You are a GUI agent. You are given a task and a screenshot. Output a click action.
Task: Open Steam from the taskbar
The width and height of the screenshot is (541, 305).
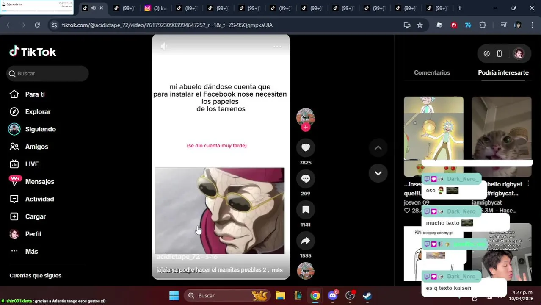click(x=367, y=295)
